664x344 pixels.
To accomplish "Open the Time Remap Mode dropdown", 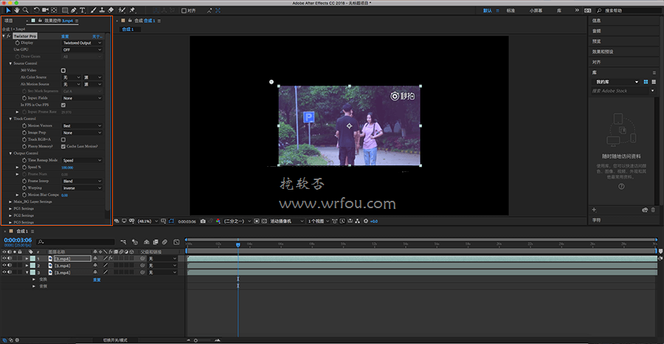I will [x=82, y=161].
